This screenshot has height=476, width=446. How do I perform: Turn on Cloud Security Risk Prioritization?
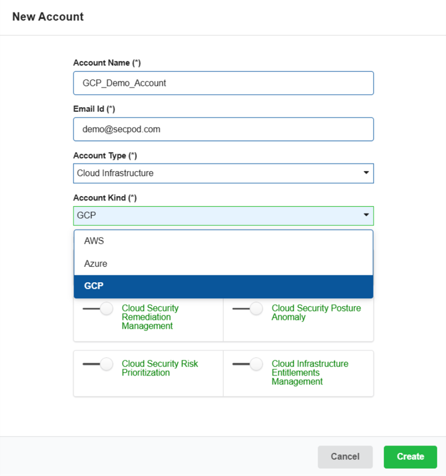pos(98,364)
